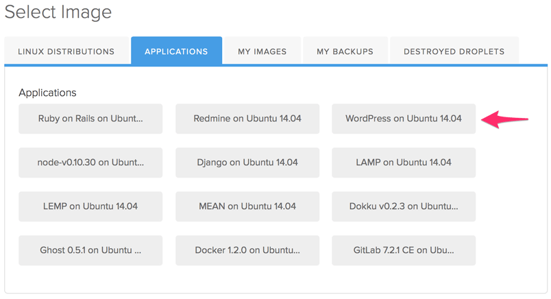
Task: Click the Select Image page title
Action: (58, 12)
